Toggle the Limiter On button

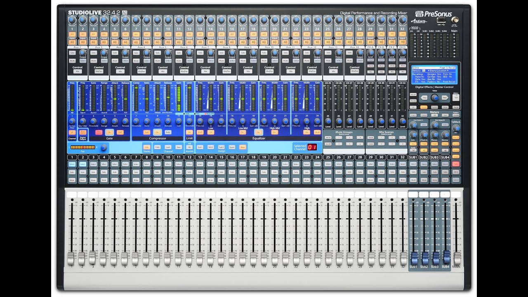point(189,132)
